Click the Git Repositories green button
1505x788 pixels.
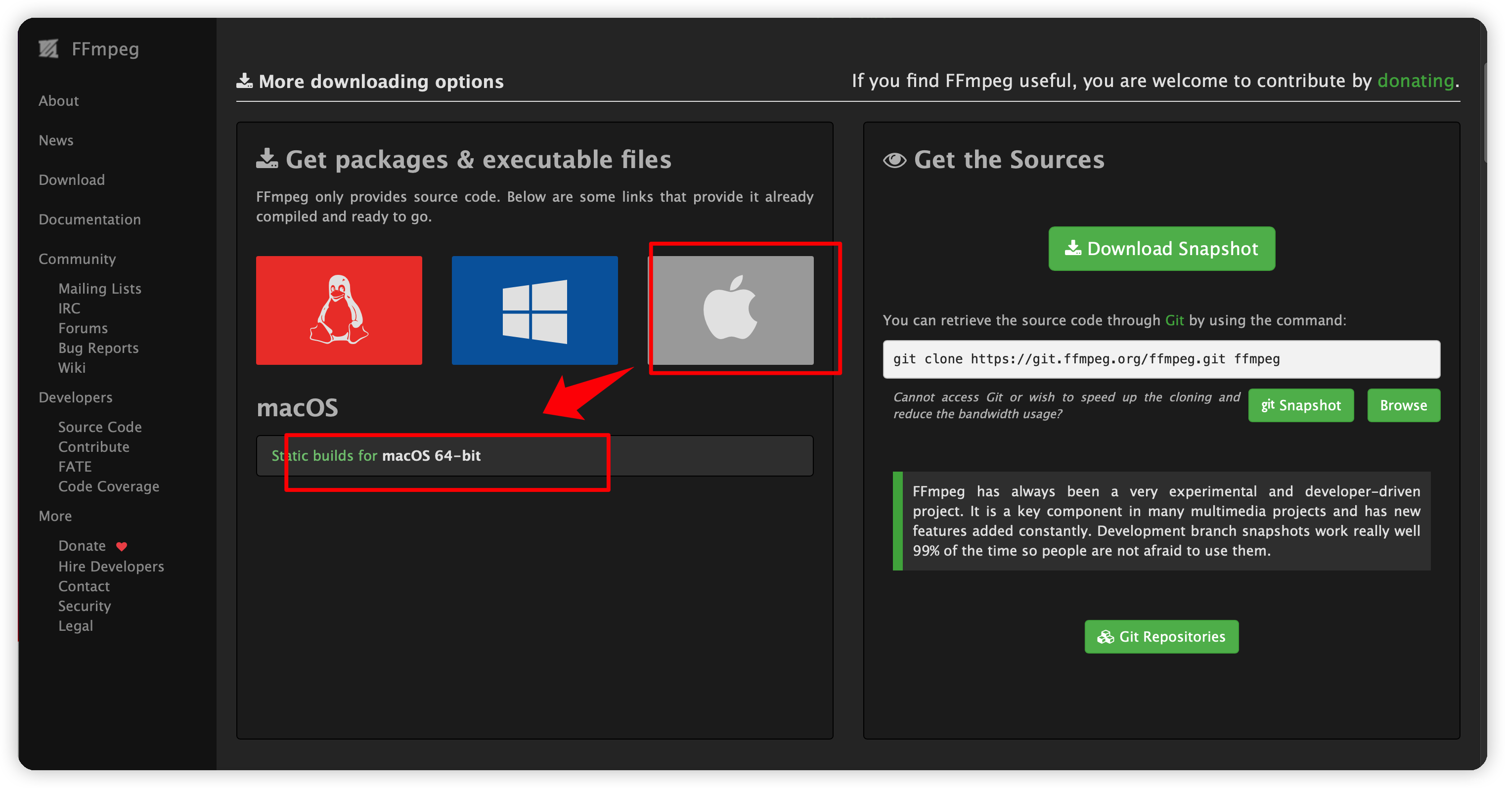[1160, 637]
